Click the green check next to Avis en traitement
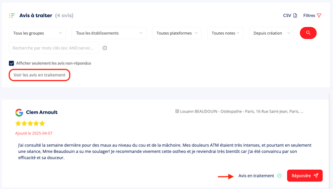 pyautogui.click(x=279, y=176)
